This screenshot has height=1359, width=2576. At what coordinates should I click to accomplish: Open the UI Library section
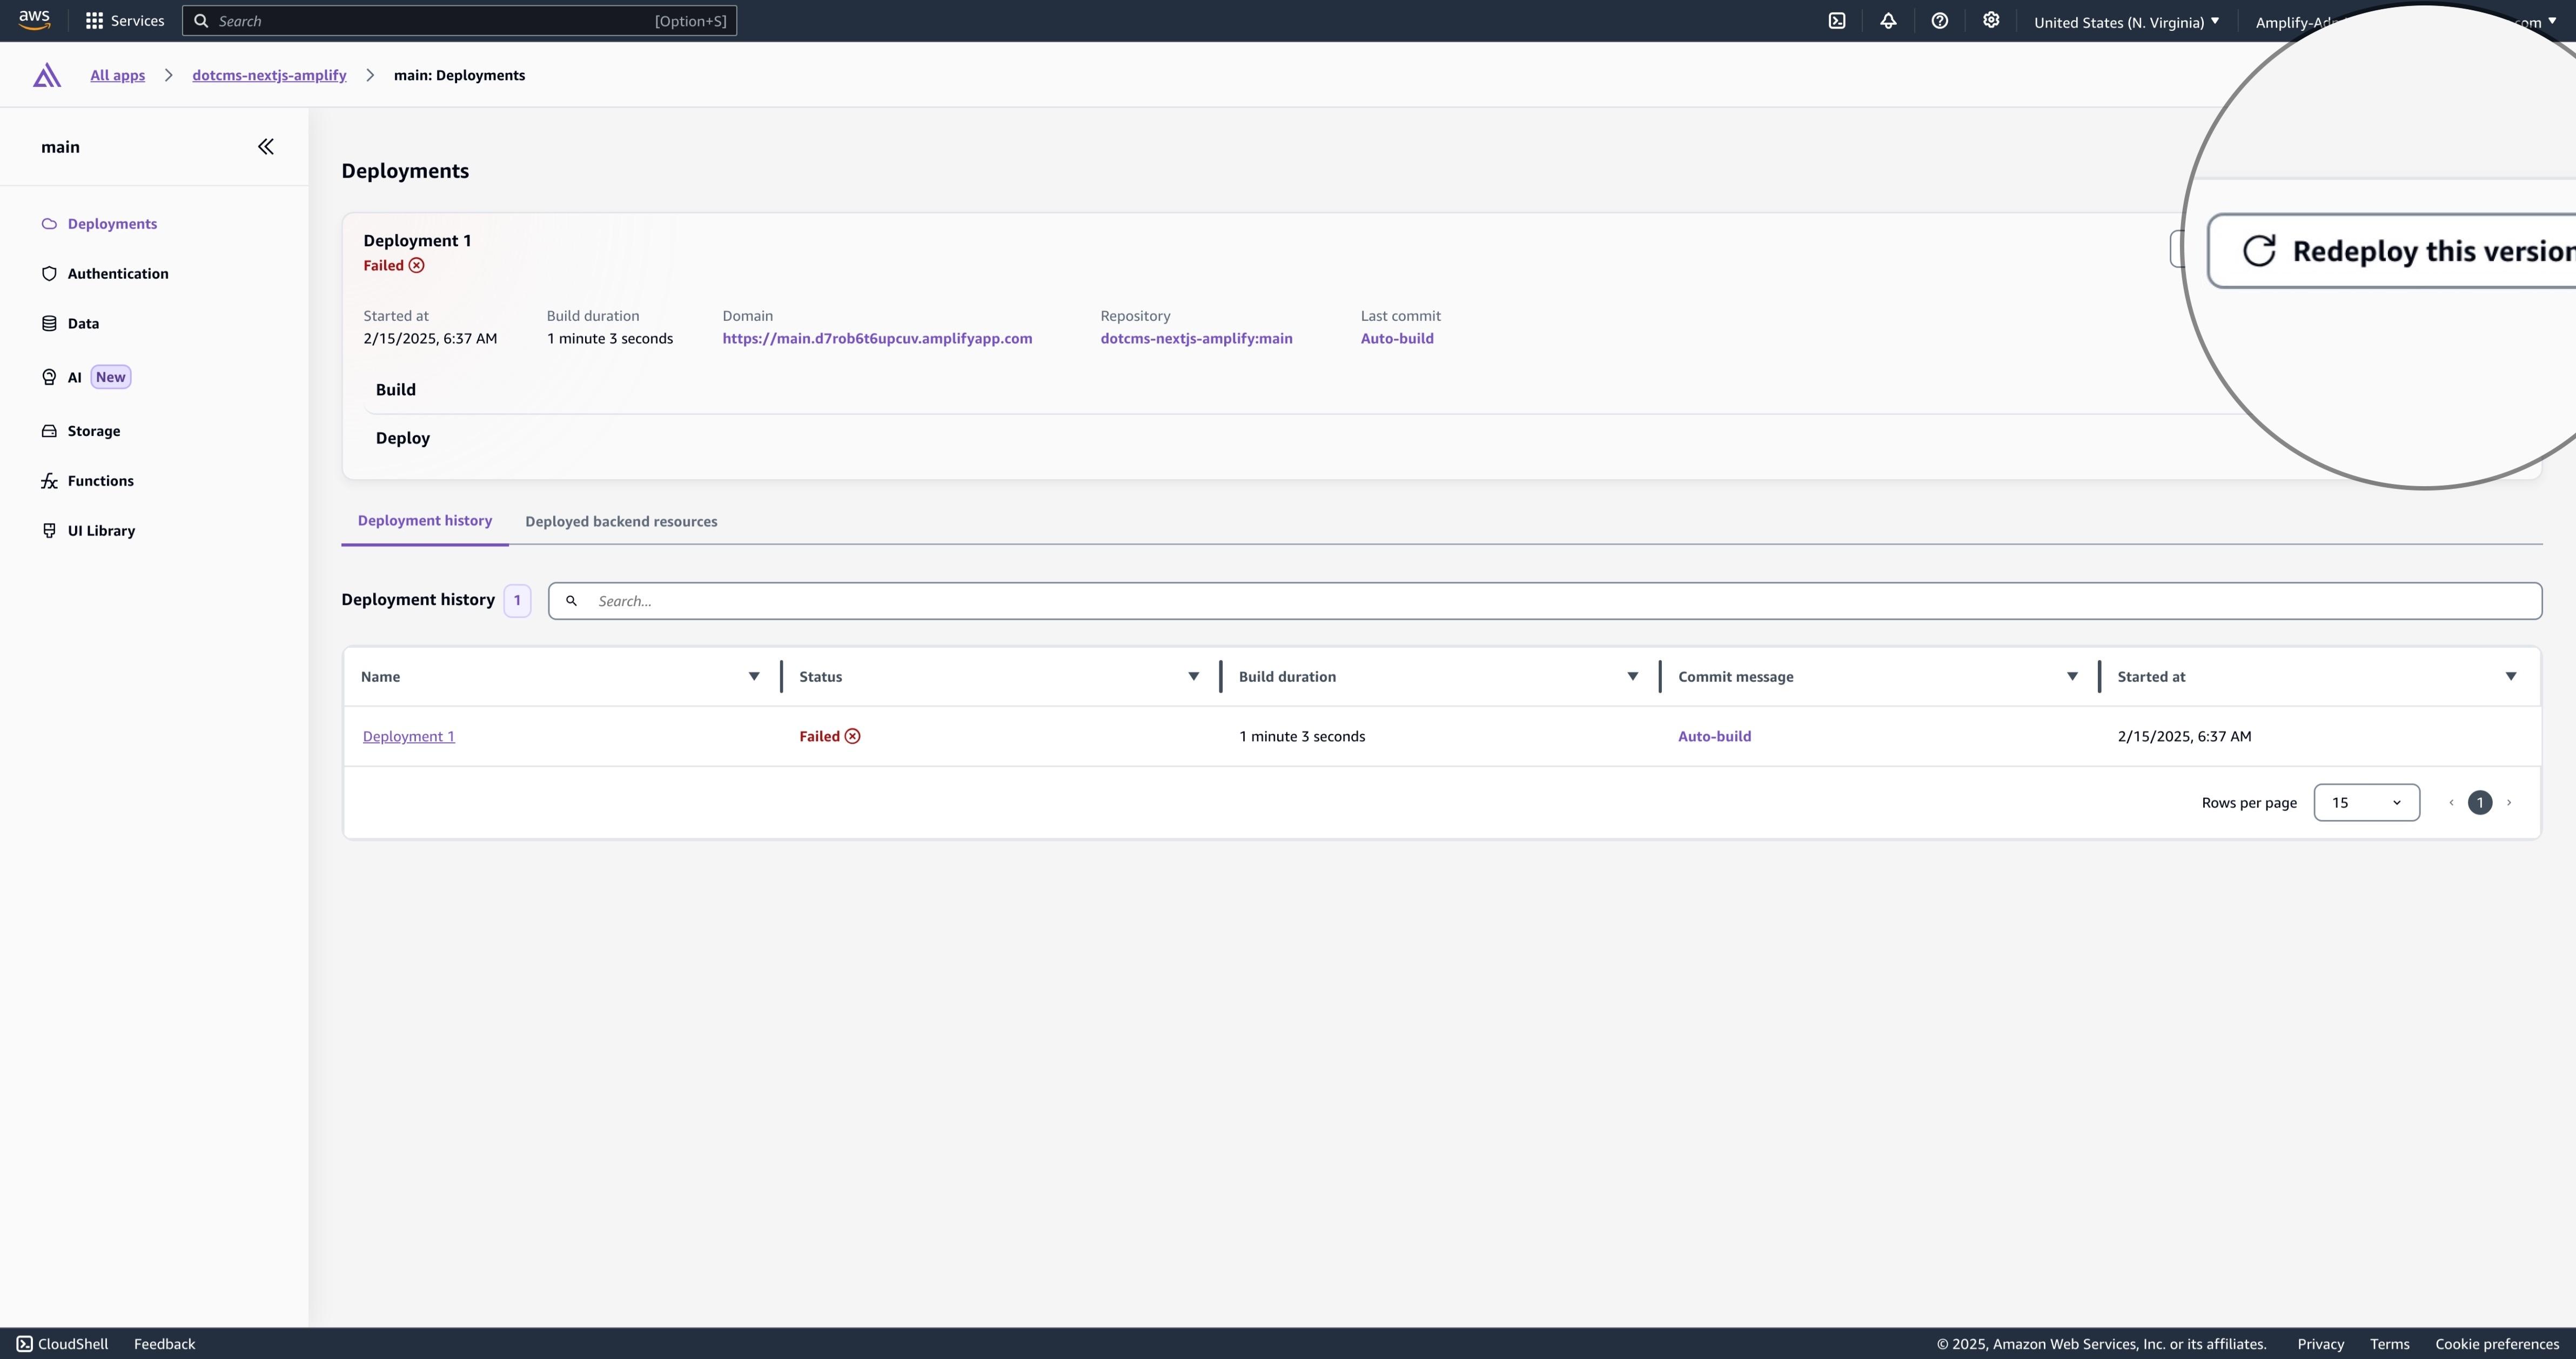[100, 530]
